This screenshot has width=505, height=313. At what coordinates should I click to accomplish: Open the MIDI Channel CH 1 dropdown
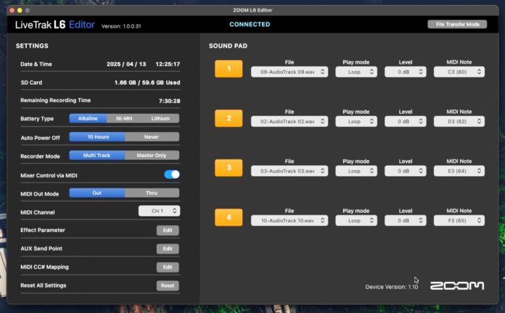[159, 211]
